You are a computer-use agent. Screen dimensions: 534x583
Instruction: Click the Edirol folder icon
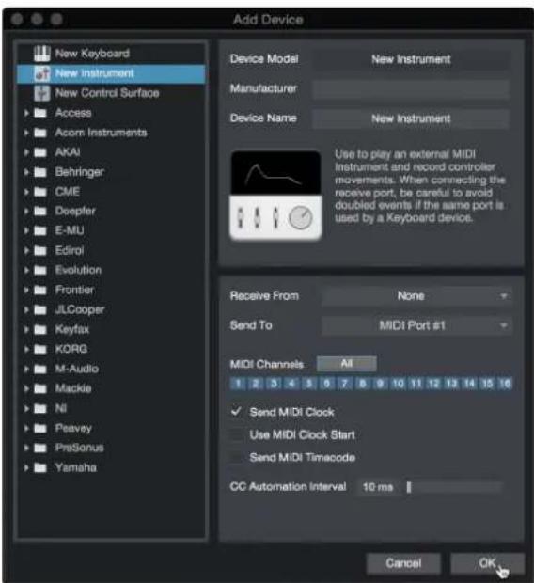click(40, 250)
